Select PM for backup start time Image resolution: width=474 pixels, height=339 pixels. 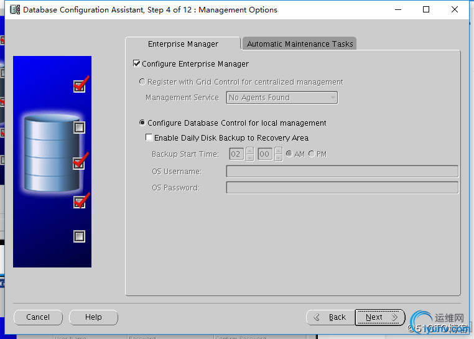(312, 154)
